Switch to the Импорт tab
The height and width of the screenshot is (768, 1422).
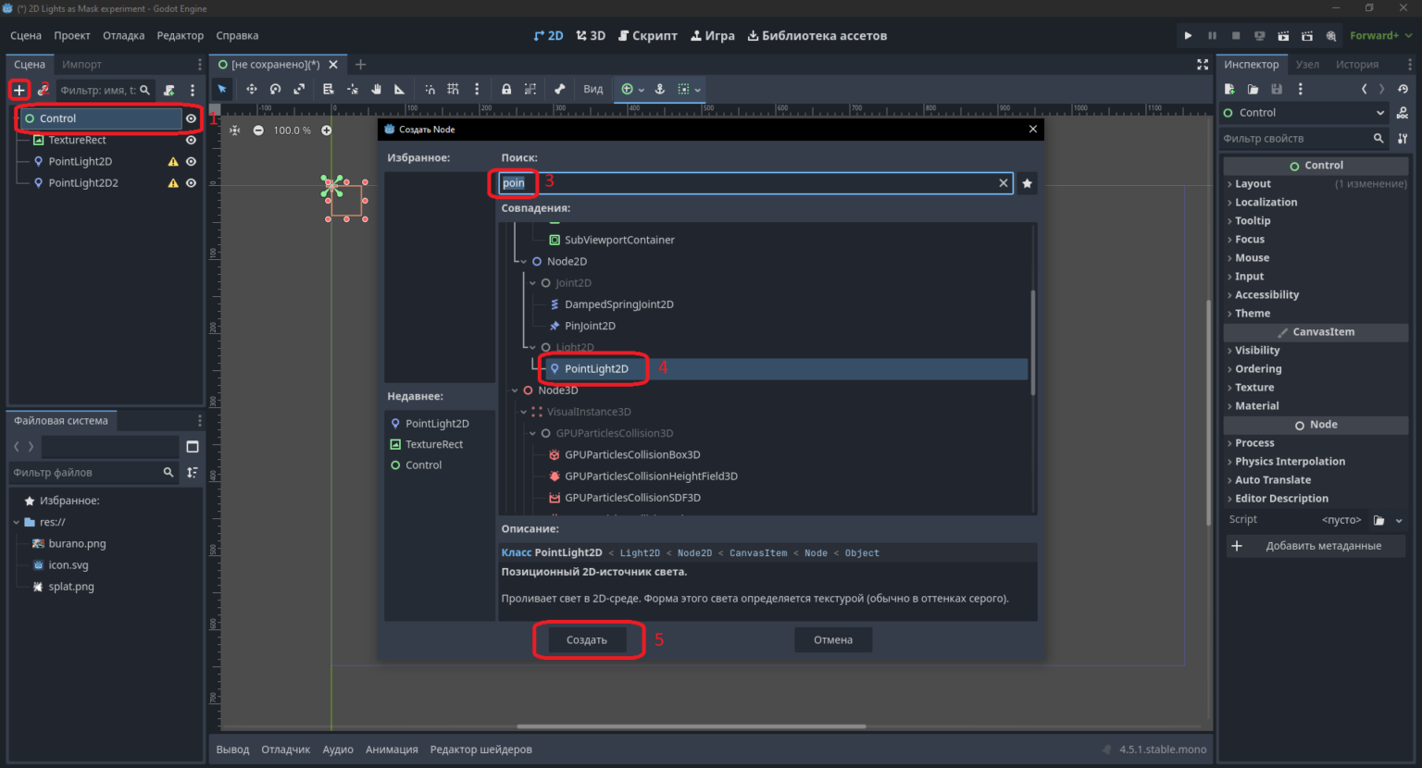81,64
